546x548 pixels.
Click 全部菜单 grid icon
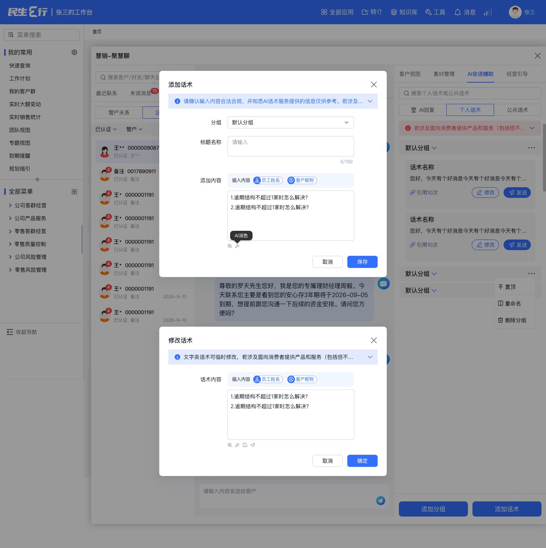tap(74, 192)
